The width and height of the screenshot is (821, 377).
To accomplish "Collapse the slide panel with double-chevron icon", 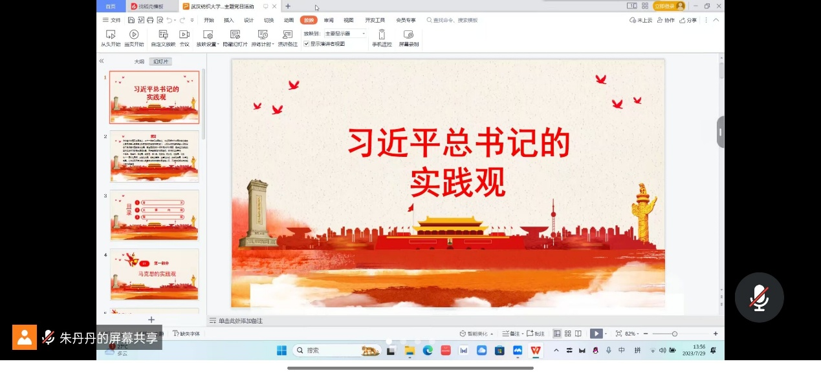I will (102, 61).
